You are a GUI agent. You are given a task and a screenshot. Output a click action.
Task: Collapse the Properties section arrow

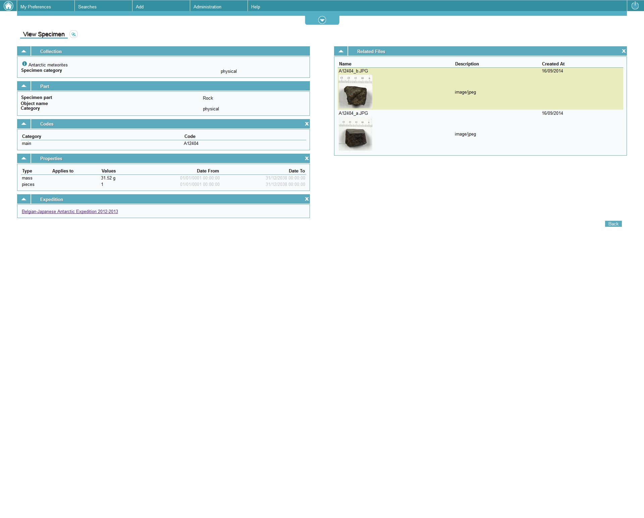(x=24, y=158)
